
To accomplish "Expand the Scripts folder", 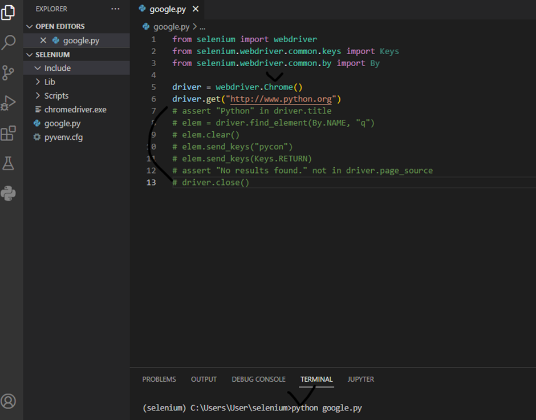I will click(x=38, y=96).
